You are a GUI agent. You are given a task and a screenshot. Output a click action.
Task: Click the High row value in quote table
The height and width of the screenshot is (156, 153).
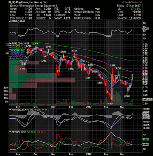pos(28,12)
